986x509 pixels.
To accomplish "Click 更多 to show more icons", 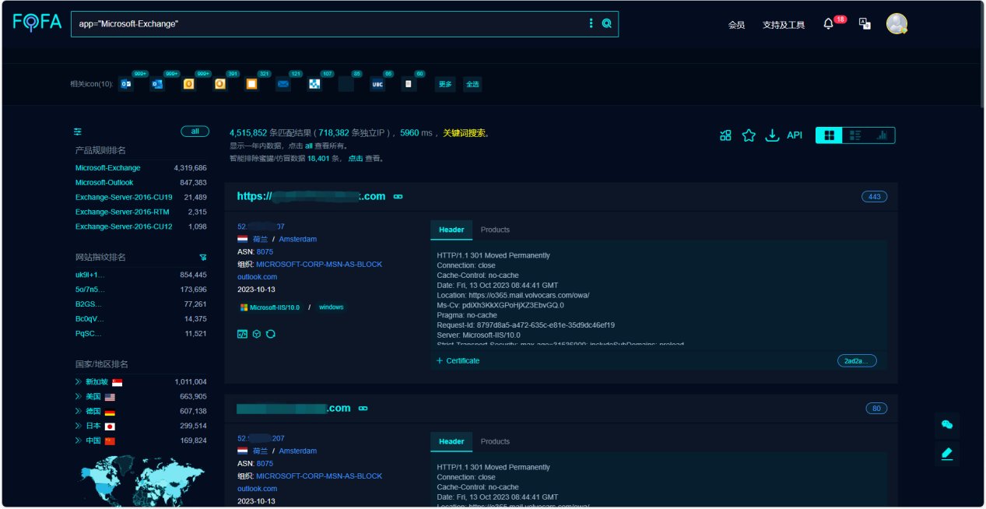I will tap(445, 84).
